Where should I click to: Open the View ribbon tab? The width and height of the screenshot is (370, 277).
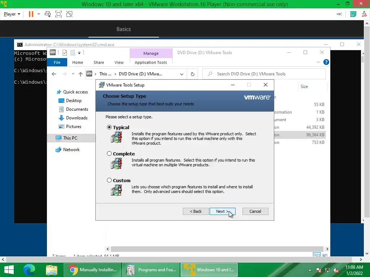[x=119, y=62]
